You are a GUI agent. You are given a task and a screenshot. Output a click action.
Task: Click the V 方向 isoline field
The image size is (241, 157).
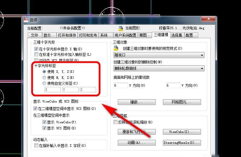click(x=173, y=85)
